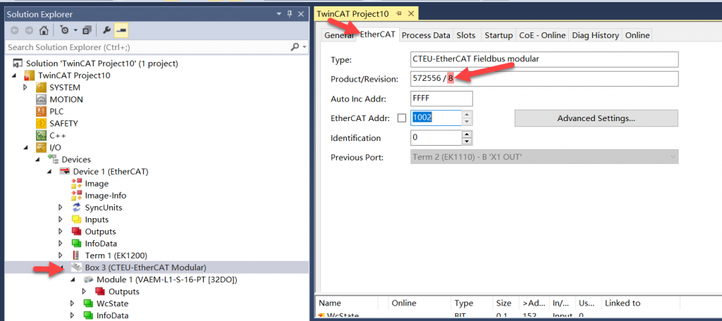Image resolution: width=722 pixels, height=321 pixels.
Task: Click into the Search Solution Explorer field
Action: pos(147,47)
